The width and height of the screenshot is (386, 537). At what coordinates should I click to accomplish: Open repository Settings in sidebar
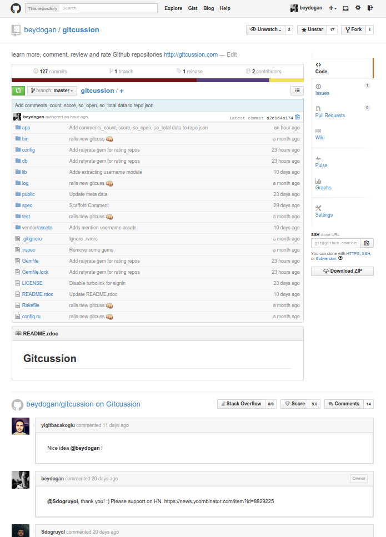[324, 212]
